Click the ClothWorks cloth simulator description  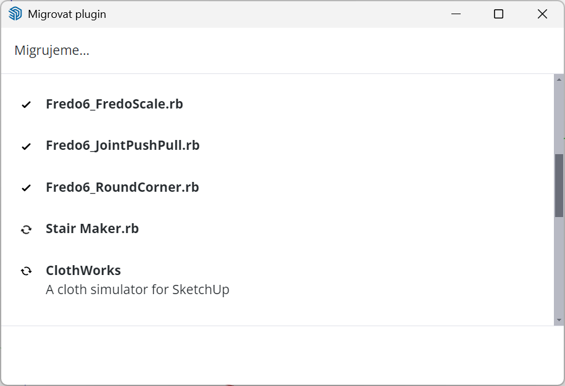138,289
